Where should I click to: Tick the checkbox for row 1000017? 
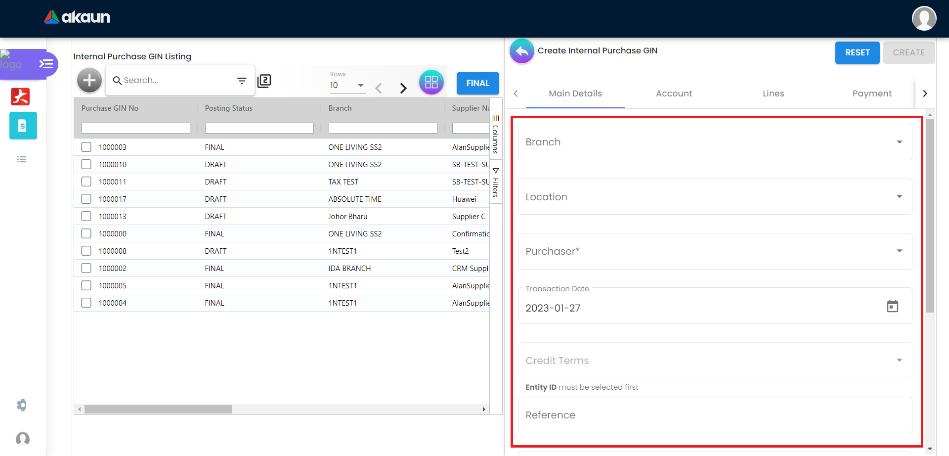click(86, 199)
